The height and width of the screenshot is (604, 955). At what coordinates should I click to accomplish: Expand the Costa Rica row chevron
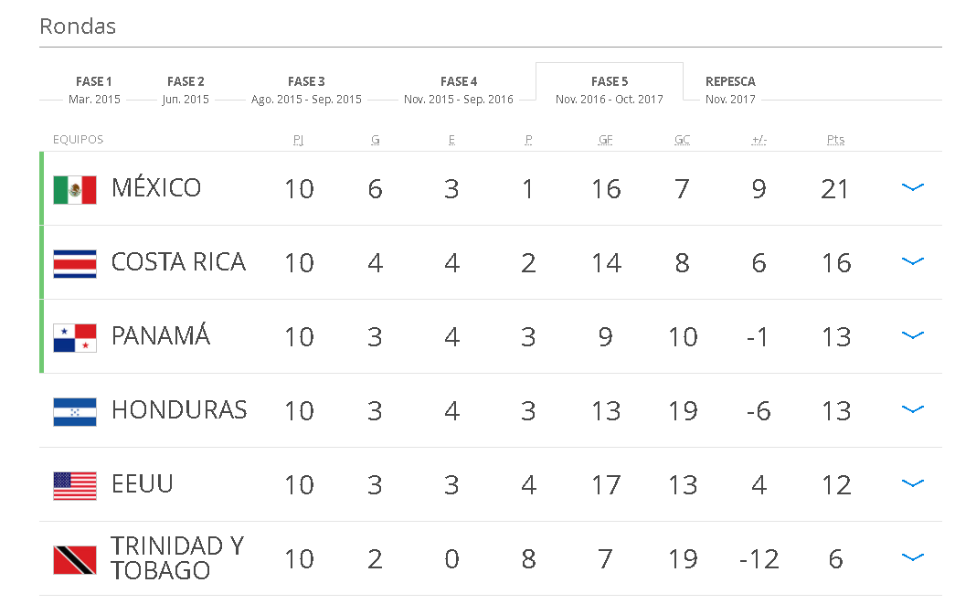tap(912, 261)
